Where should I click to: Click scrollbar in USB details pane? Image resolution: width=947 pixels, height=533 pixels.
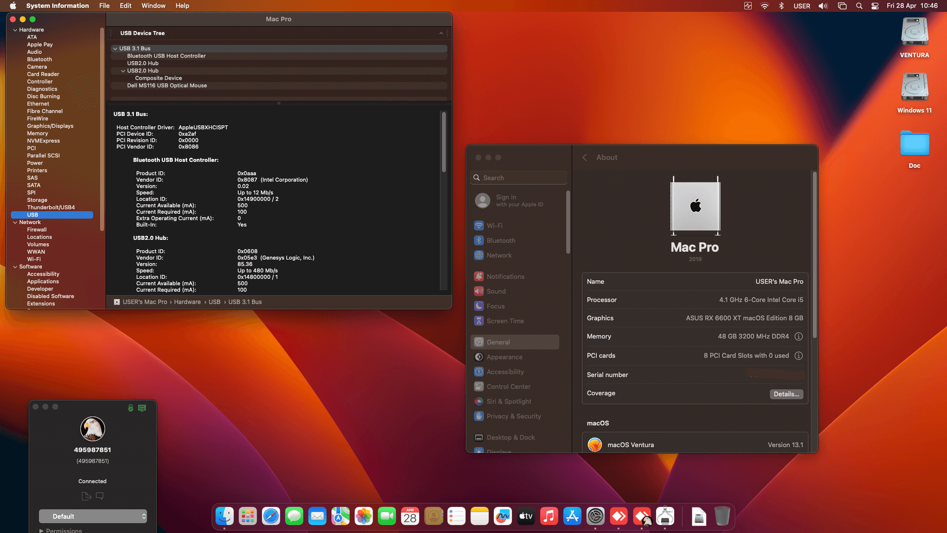tap(444, 142)
